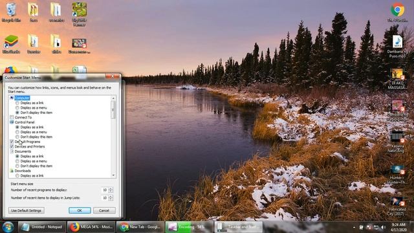Enable the Connect To checkbox

click(x=12, y=117)
